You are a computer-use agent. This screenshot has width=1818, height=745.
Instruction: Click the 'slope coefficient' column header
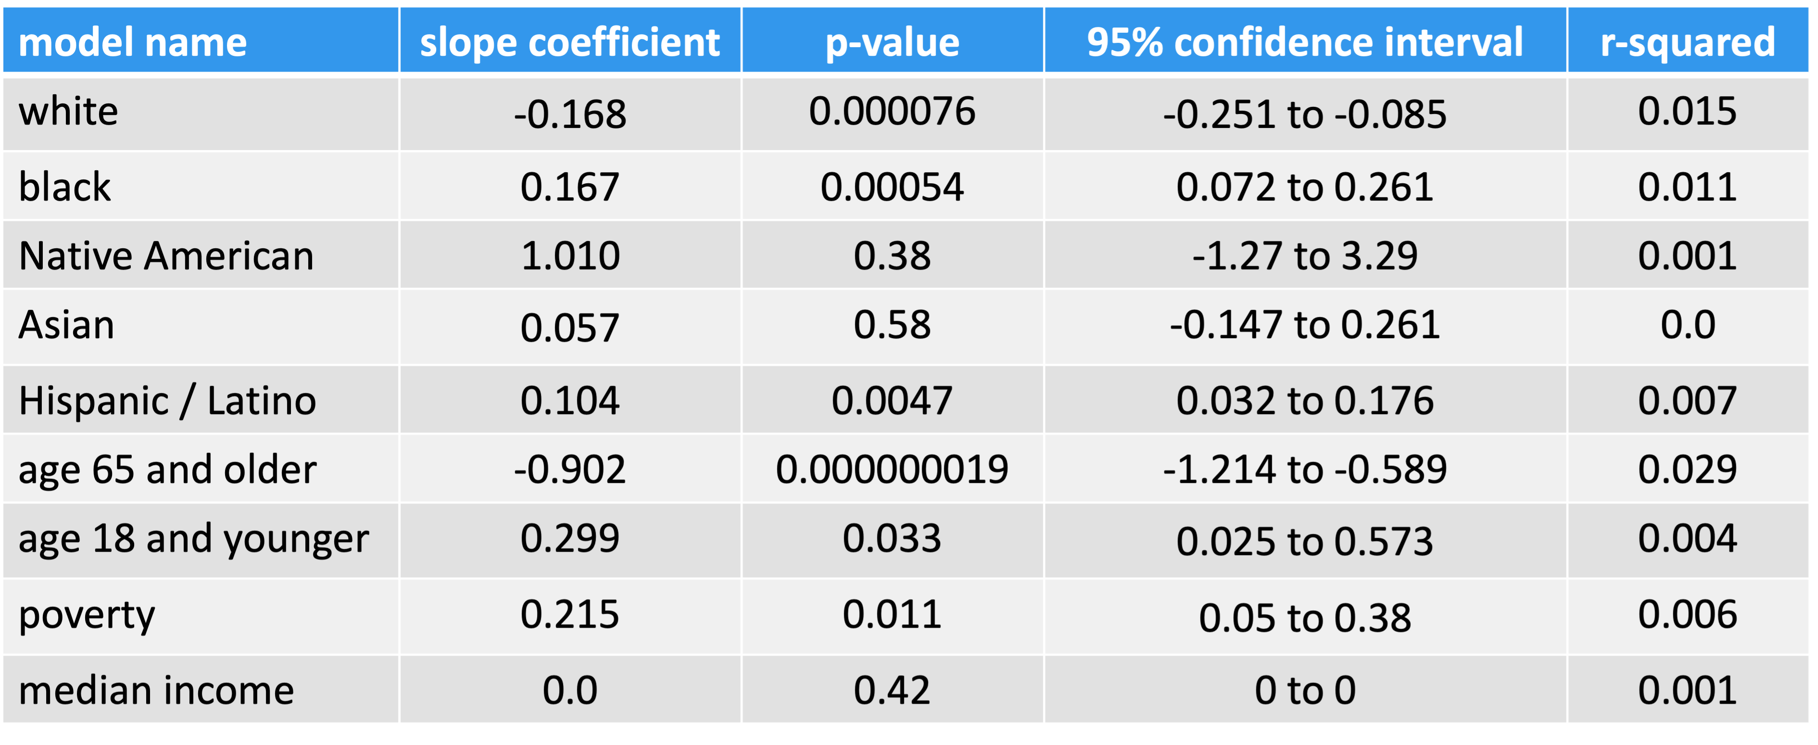pos(569,42)
